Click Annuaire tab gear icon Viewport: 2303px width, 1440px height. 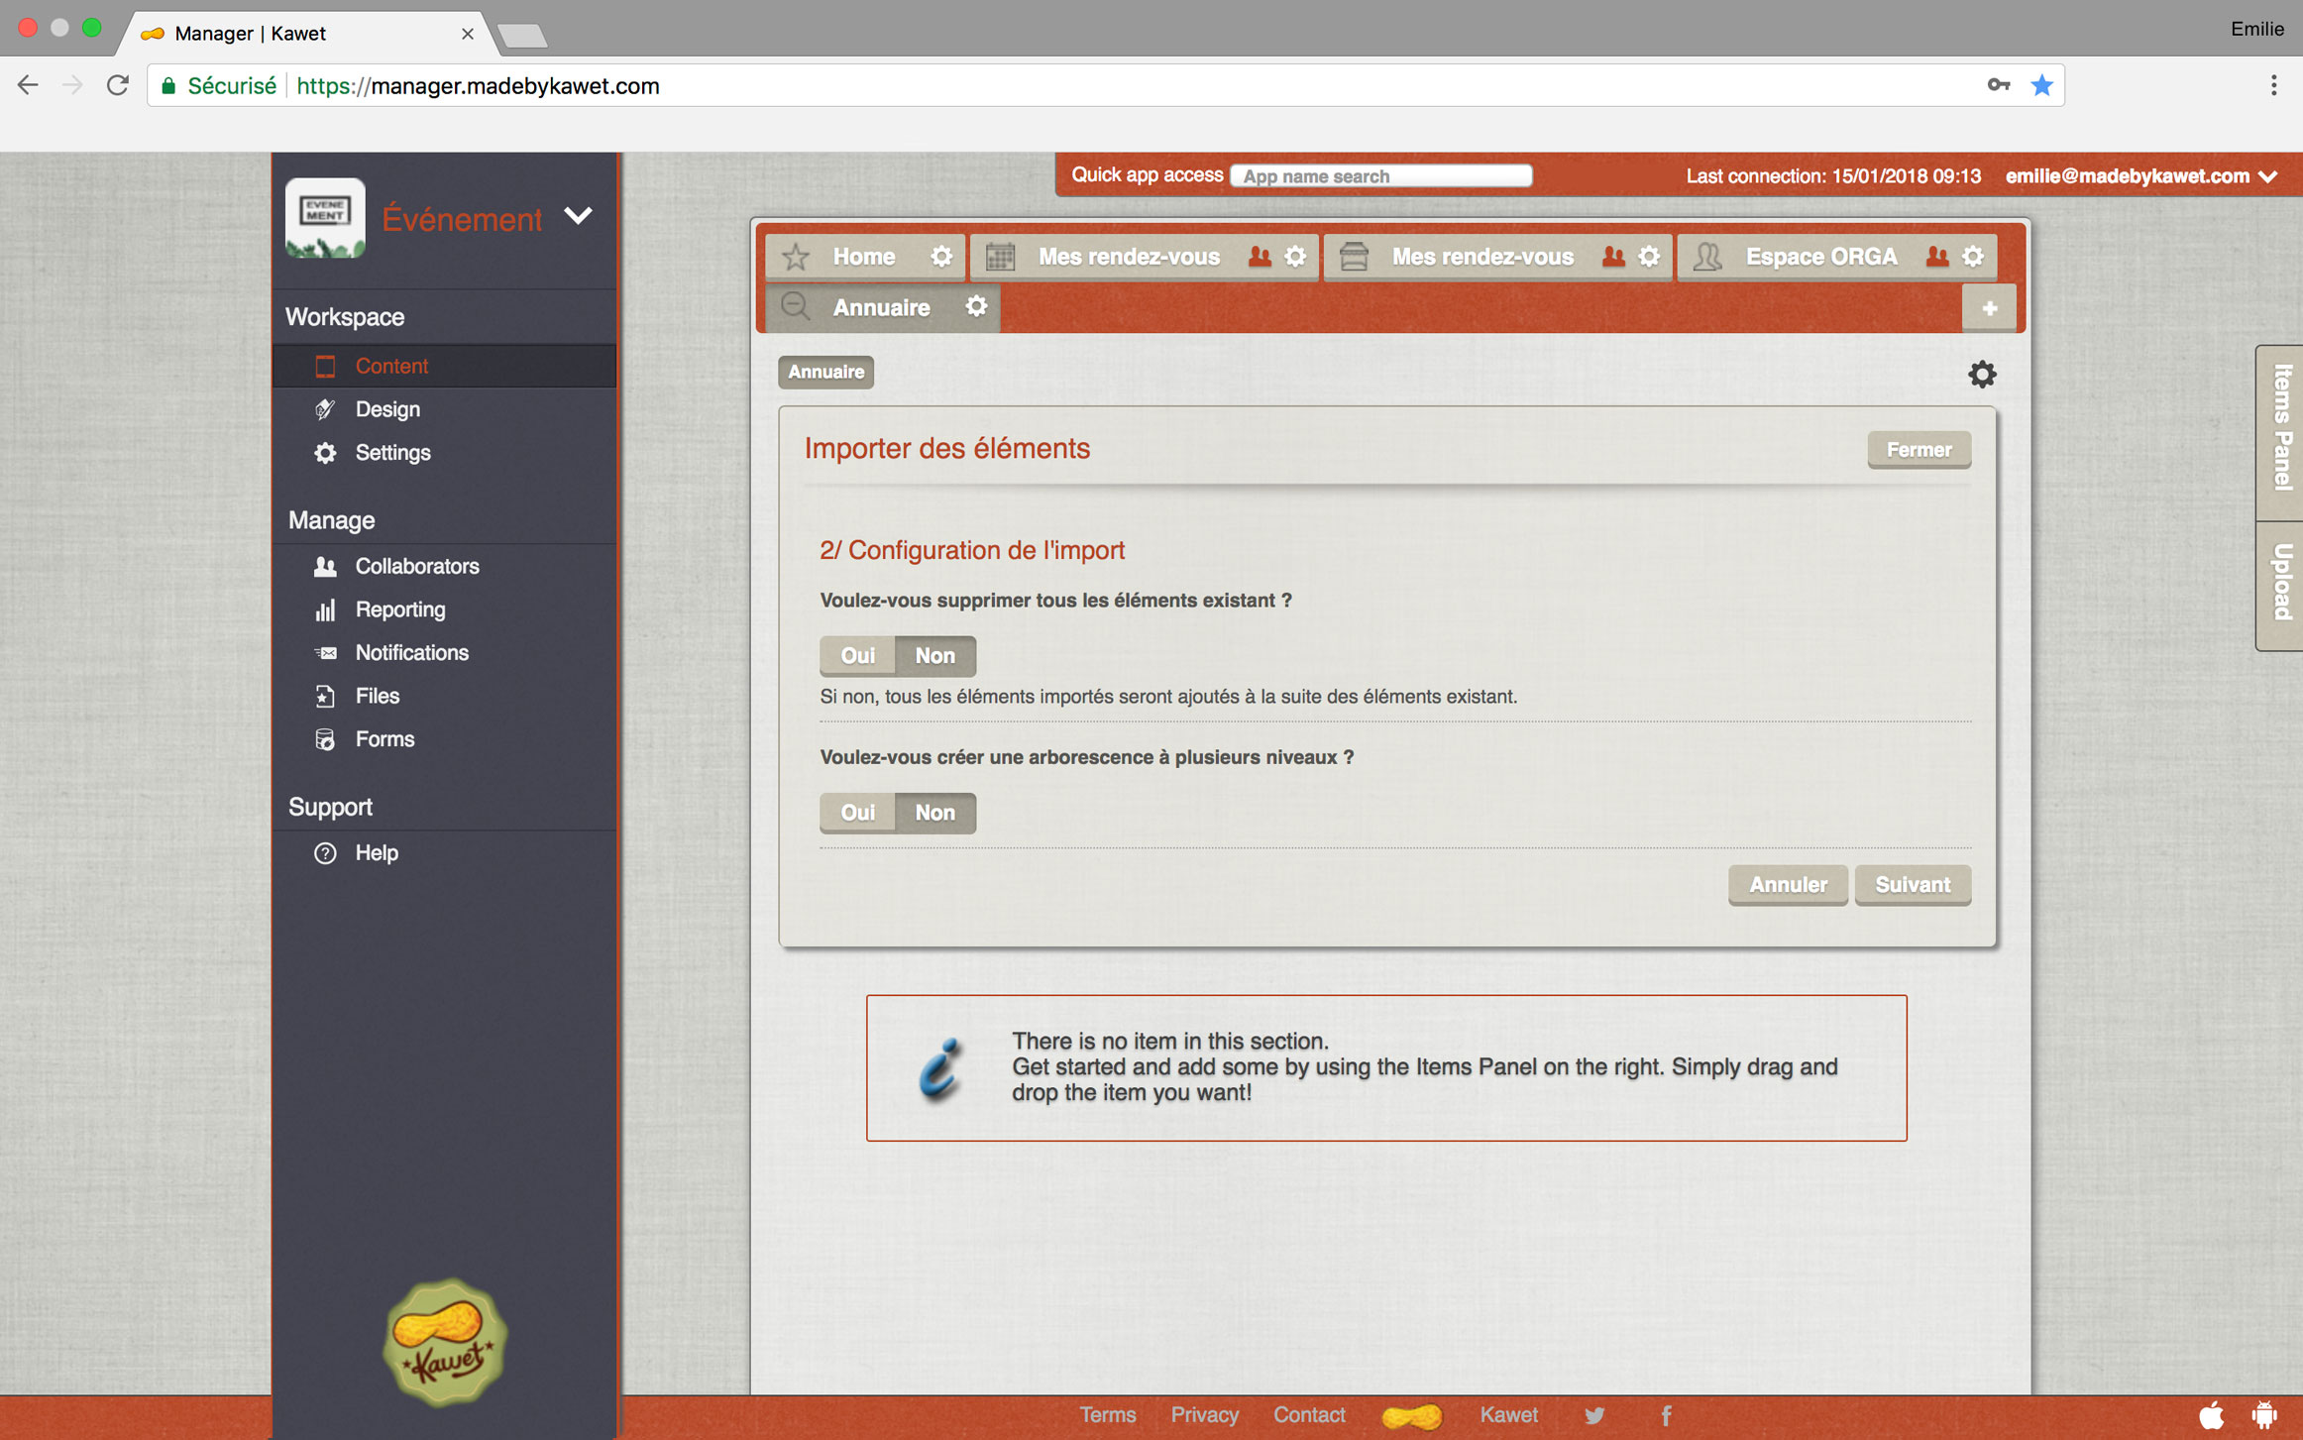pos(976,307)
